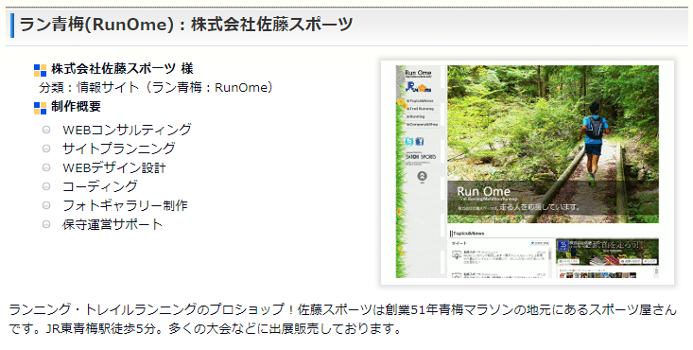Click the list item WEBコンサルティング
The image size is (693, 350).
(x=127, y=130)
